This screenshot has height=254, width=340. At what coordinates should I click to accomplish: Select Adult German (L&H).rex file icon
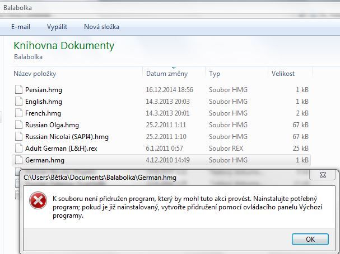18,148
